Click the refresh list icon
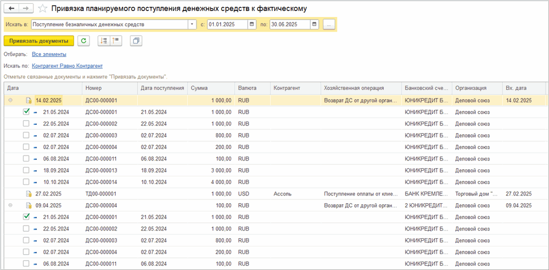Screen dimensions: 549x270 (x=83, y=41)
